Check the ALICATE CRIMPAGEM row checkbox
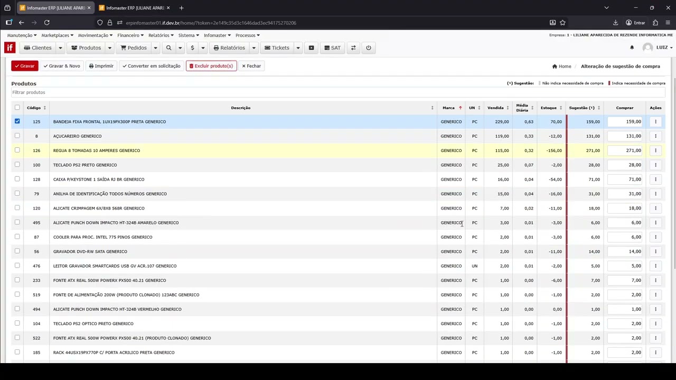 tap(17, 208)
